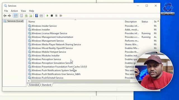The height and width of the screenshot is (100, 179).
Task: Click gear icon of Windows Mixed Reality OpenXR Service
Action: pyautogui.click(x=30, y=48)
